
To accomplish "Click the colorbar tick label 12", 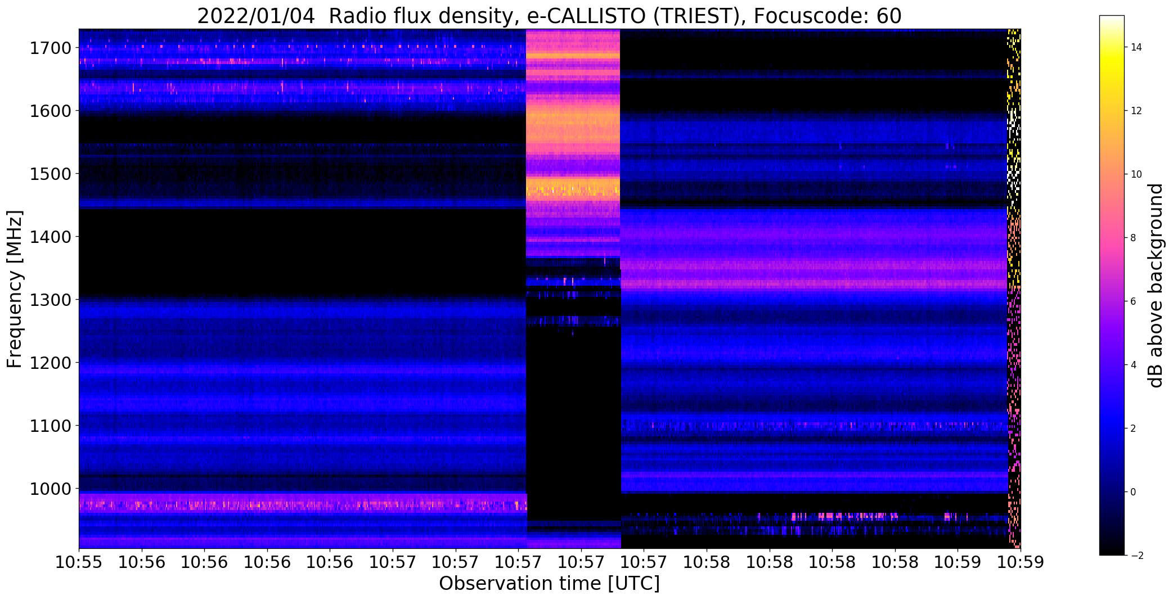I will click(1136, 111).
